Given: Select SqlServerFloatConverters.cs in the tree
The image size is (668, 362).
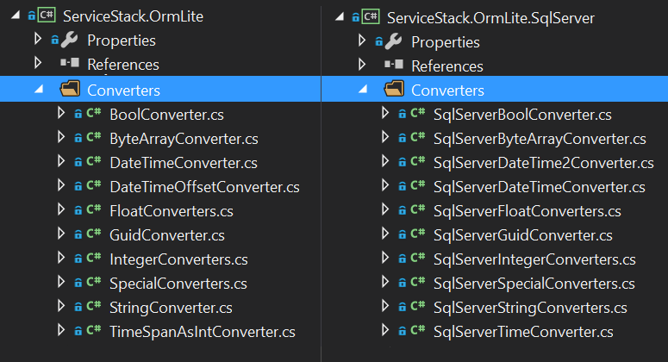Looking at the screenshot, I should 527,211.
